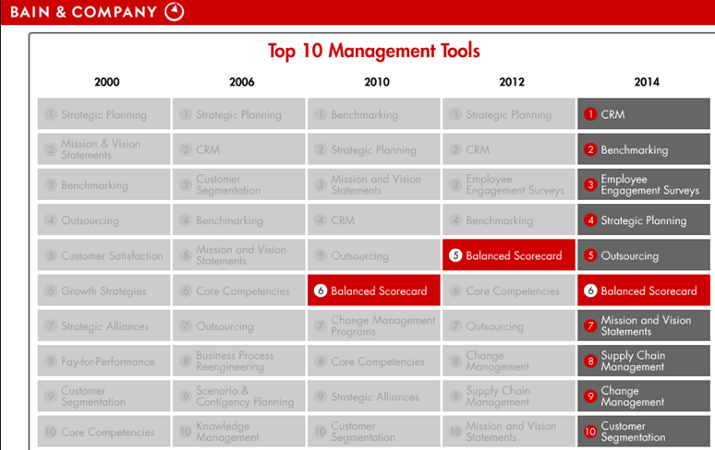This screenshot has width=715, height=450.
Task: Select CRM ranked 4 in 2010
Action: pyautogui.click(x=374, y=219)
